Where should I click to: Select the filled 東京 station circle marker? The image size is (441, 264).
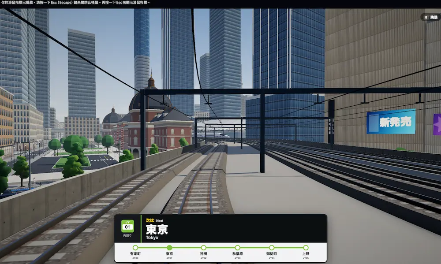pos(169,248)
